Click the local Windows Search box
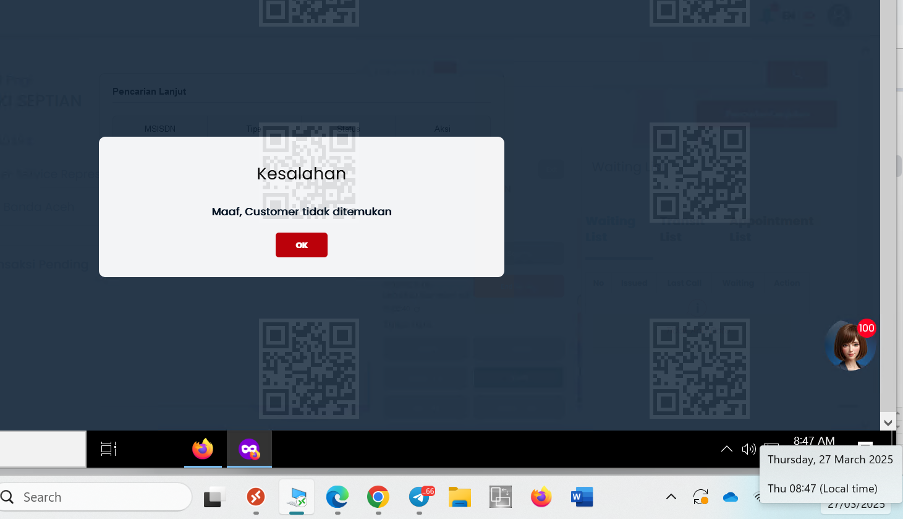The image size is (903, 519). tap(96, 497)
